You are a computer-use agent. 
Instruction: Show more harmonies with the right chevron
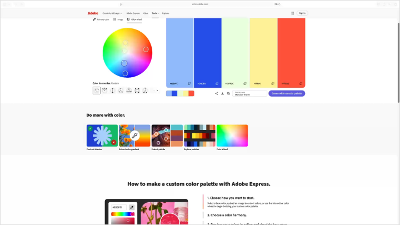157,91
